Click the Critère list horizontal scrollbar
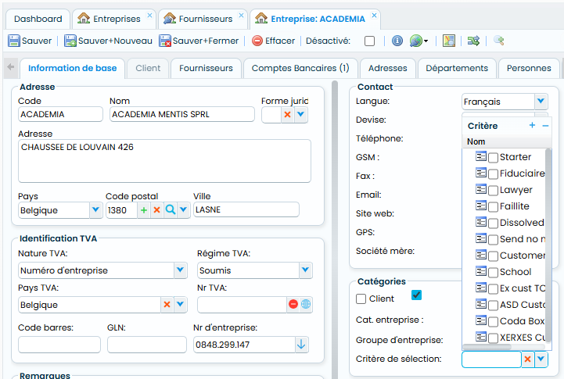The width and height of the screenshot is (564, 379). click(x=487, y=347)
